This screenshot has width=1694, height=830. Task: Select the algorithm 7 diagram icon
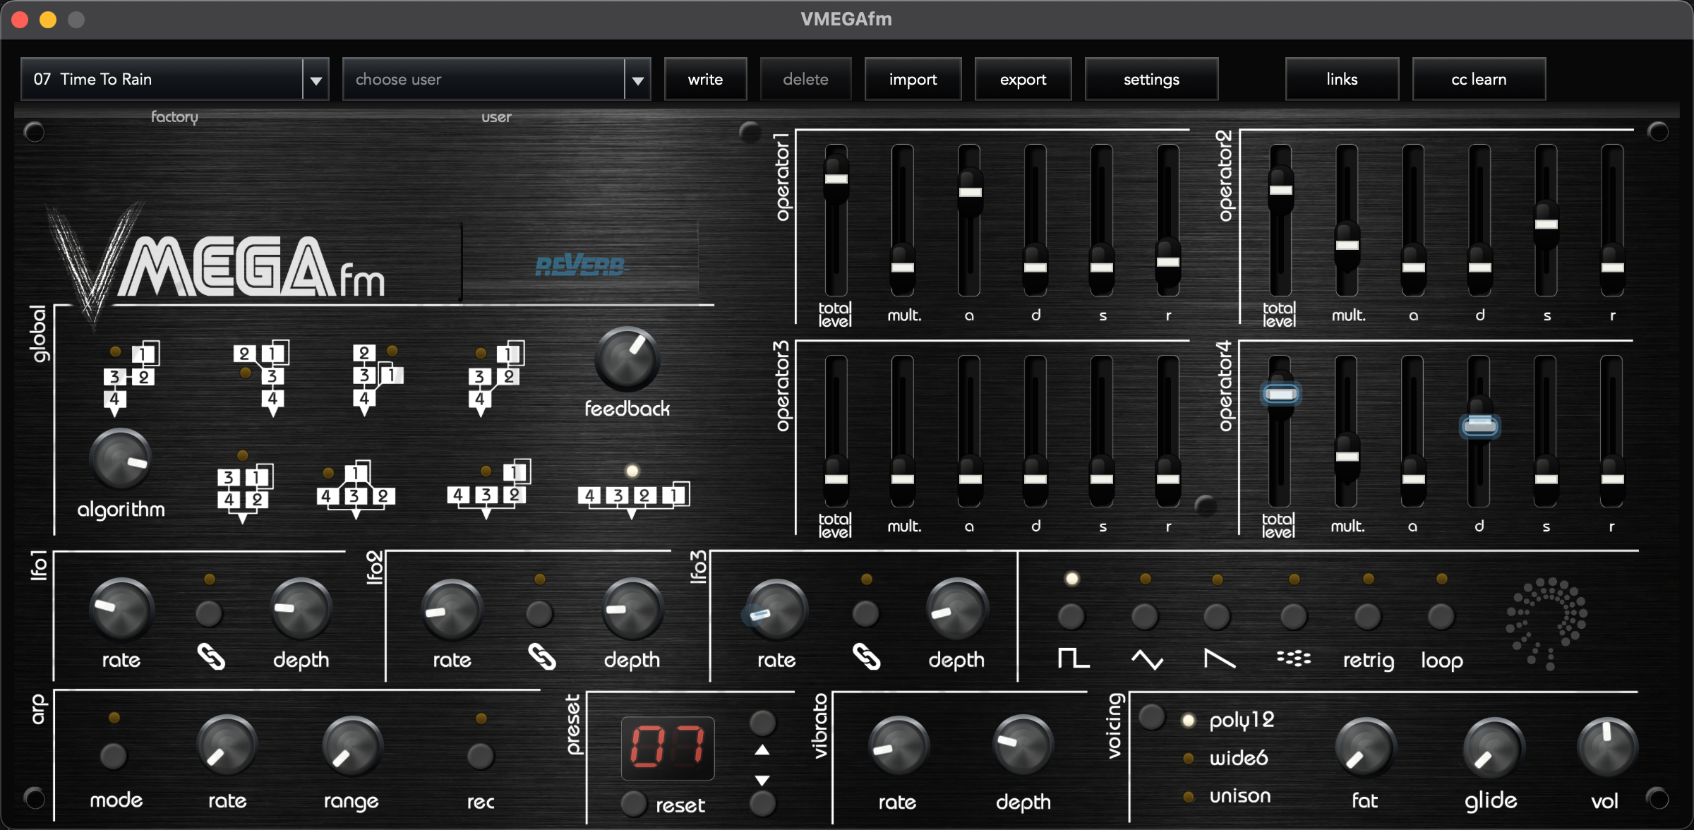[x=488, y=488]
